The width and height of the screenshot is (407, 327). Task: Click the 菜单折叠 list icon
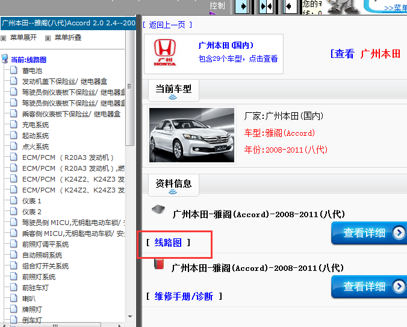[48, 38]
